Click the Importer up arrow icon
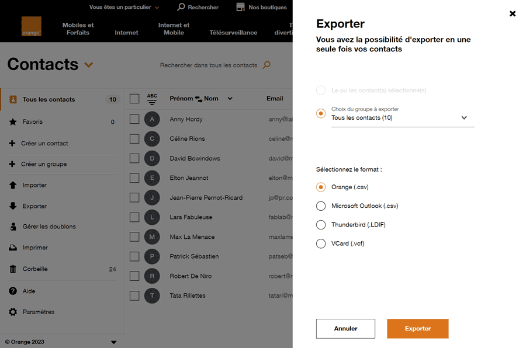This screenshot has width=526, height=348. 13,185
